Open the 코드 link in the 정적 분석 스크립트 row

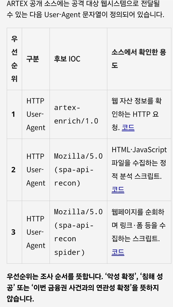(x=118, y=190)
